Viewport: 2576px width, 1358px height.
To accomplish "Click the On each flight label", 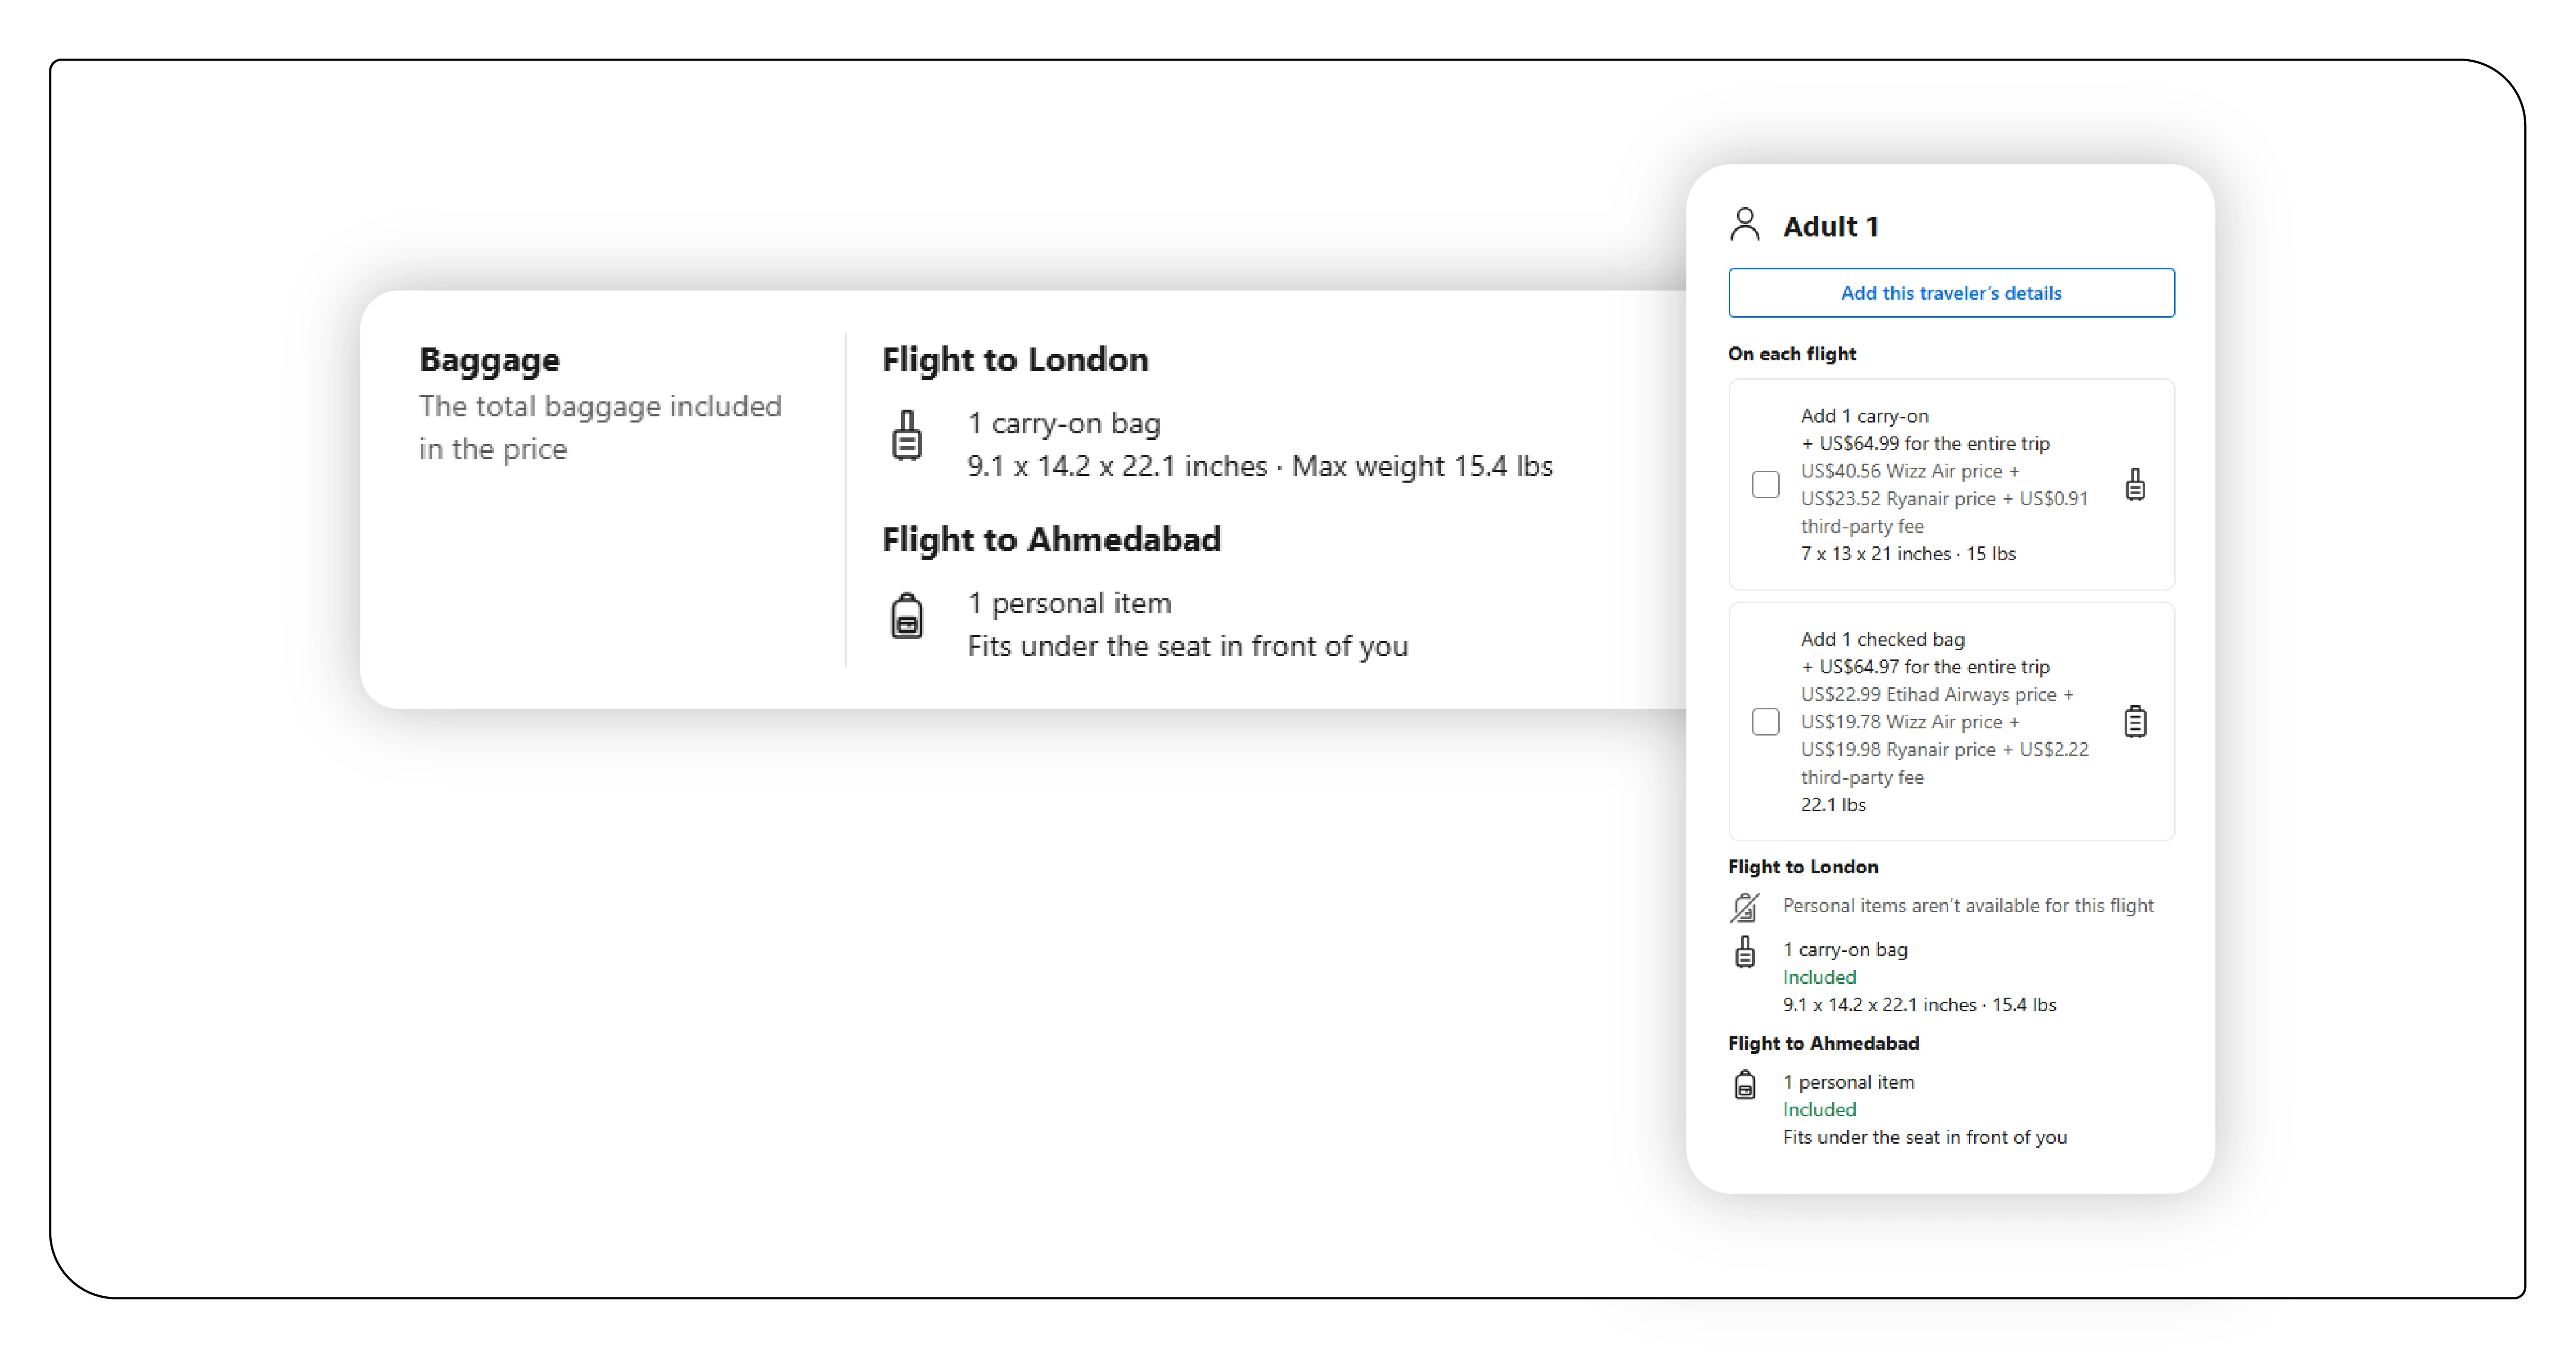I will pyautogui.click(x=1791, y=354).
